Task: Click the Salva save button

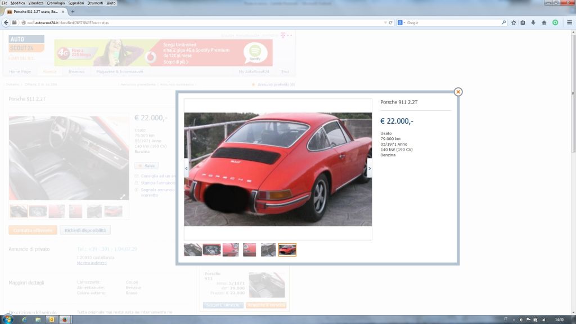Action: (x=146, y=166)
